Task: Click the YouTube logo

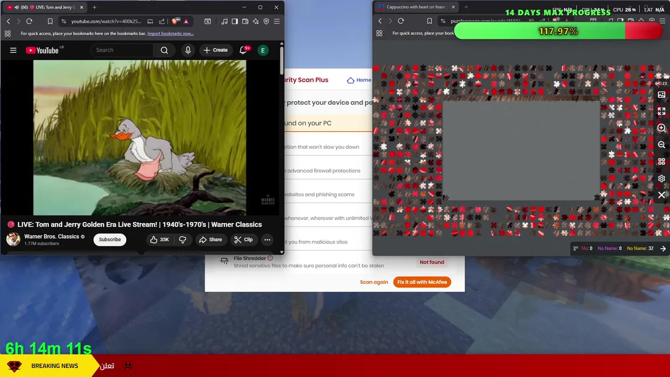Action: tap(42, 50)
